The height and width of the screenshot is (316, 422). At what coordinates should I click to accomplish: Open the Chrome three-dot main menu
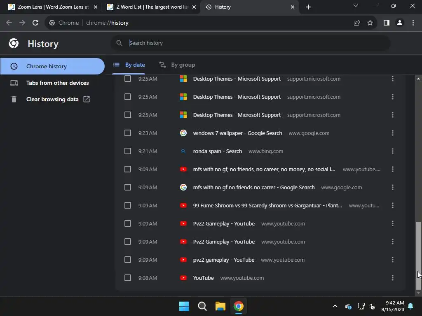coord(413,23)
